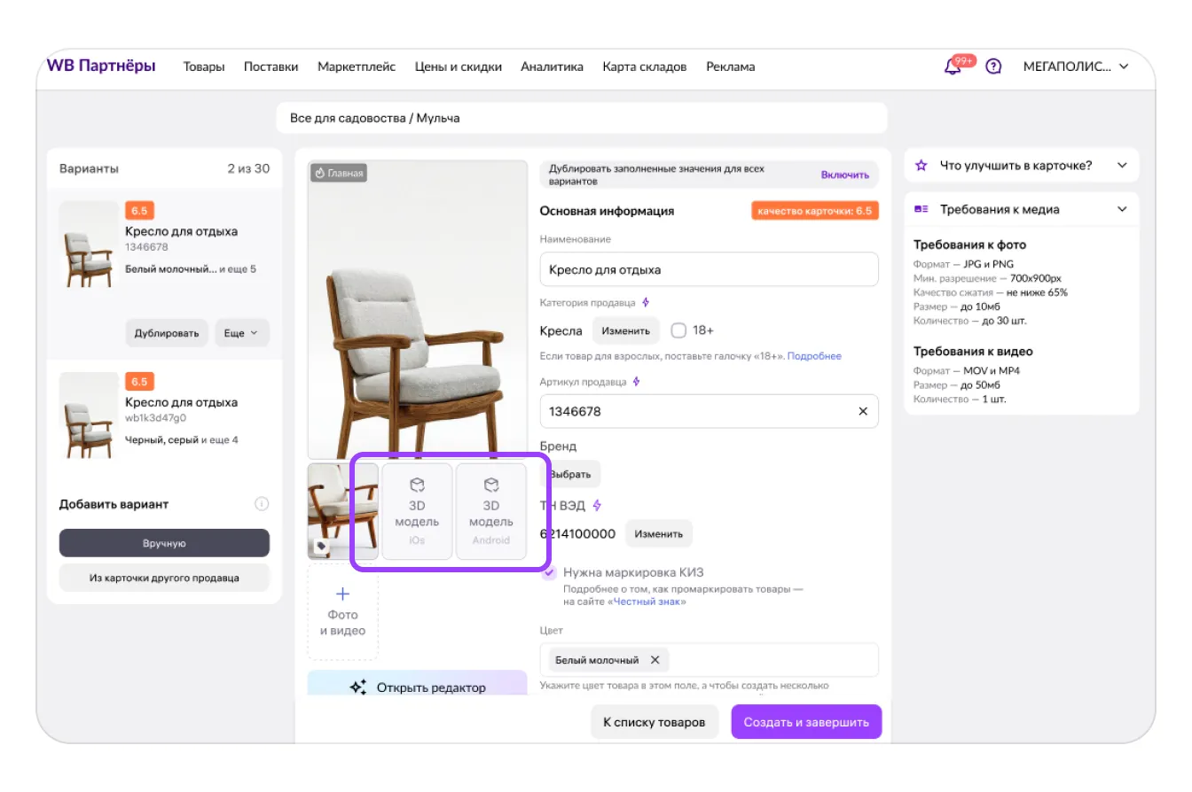1192x792 pixels.
Task: Open the Аналитика menu
Action: tap(552, 66)
